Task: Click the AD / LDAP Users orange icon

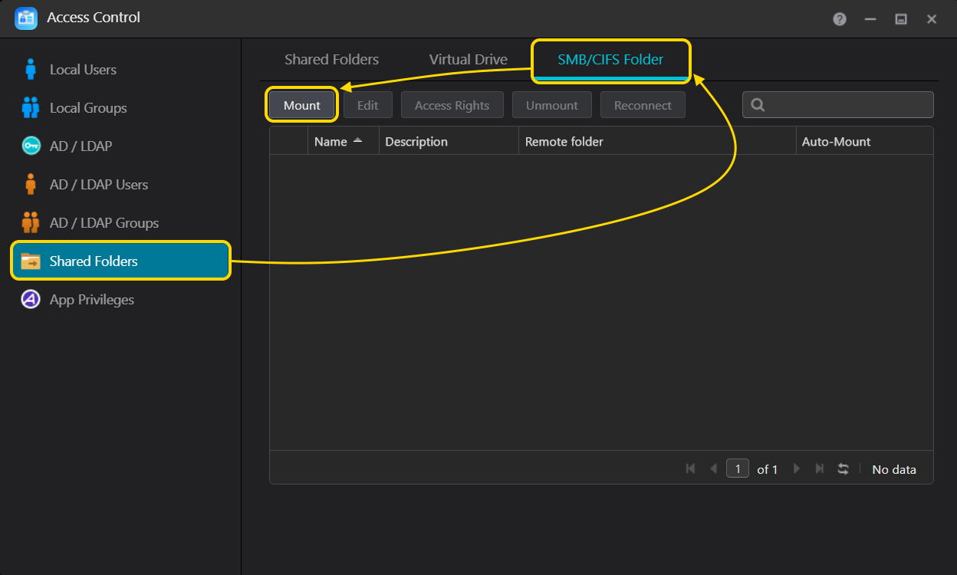Action: tap(31, 185)
